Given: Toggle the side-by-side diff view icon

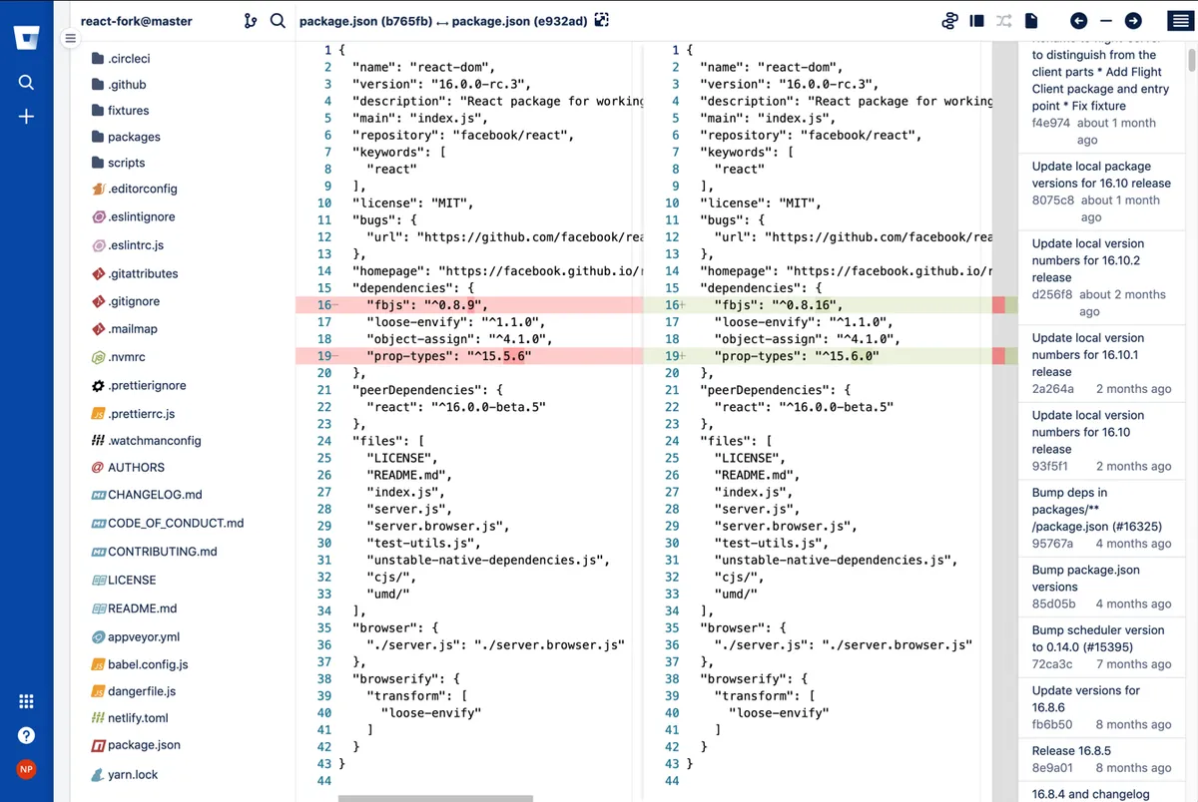Looking at the screenshot, I should (x=977, y=21).
